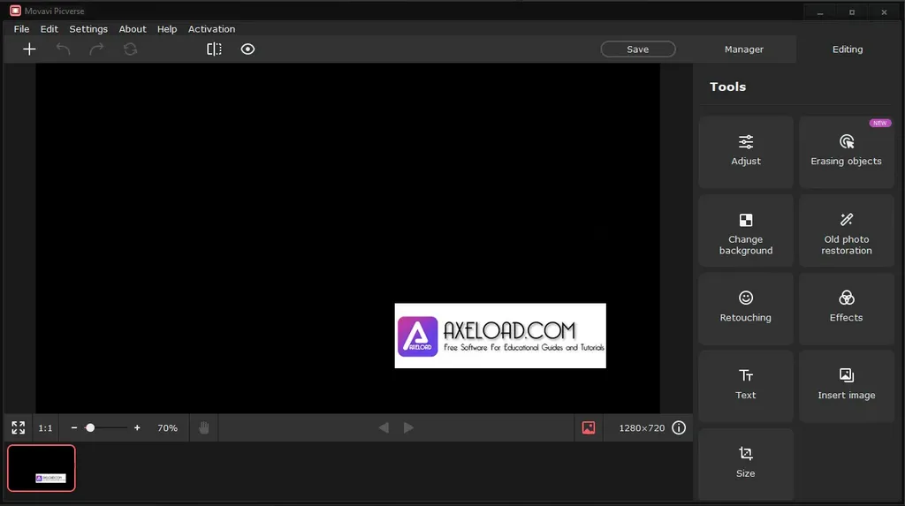
Task: Open the About menu
Action: click(133, 29)
